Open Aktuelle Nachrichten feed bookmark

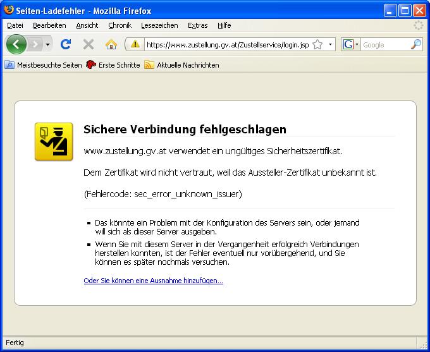tap(182, 65)
